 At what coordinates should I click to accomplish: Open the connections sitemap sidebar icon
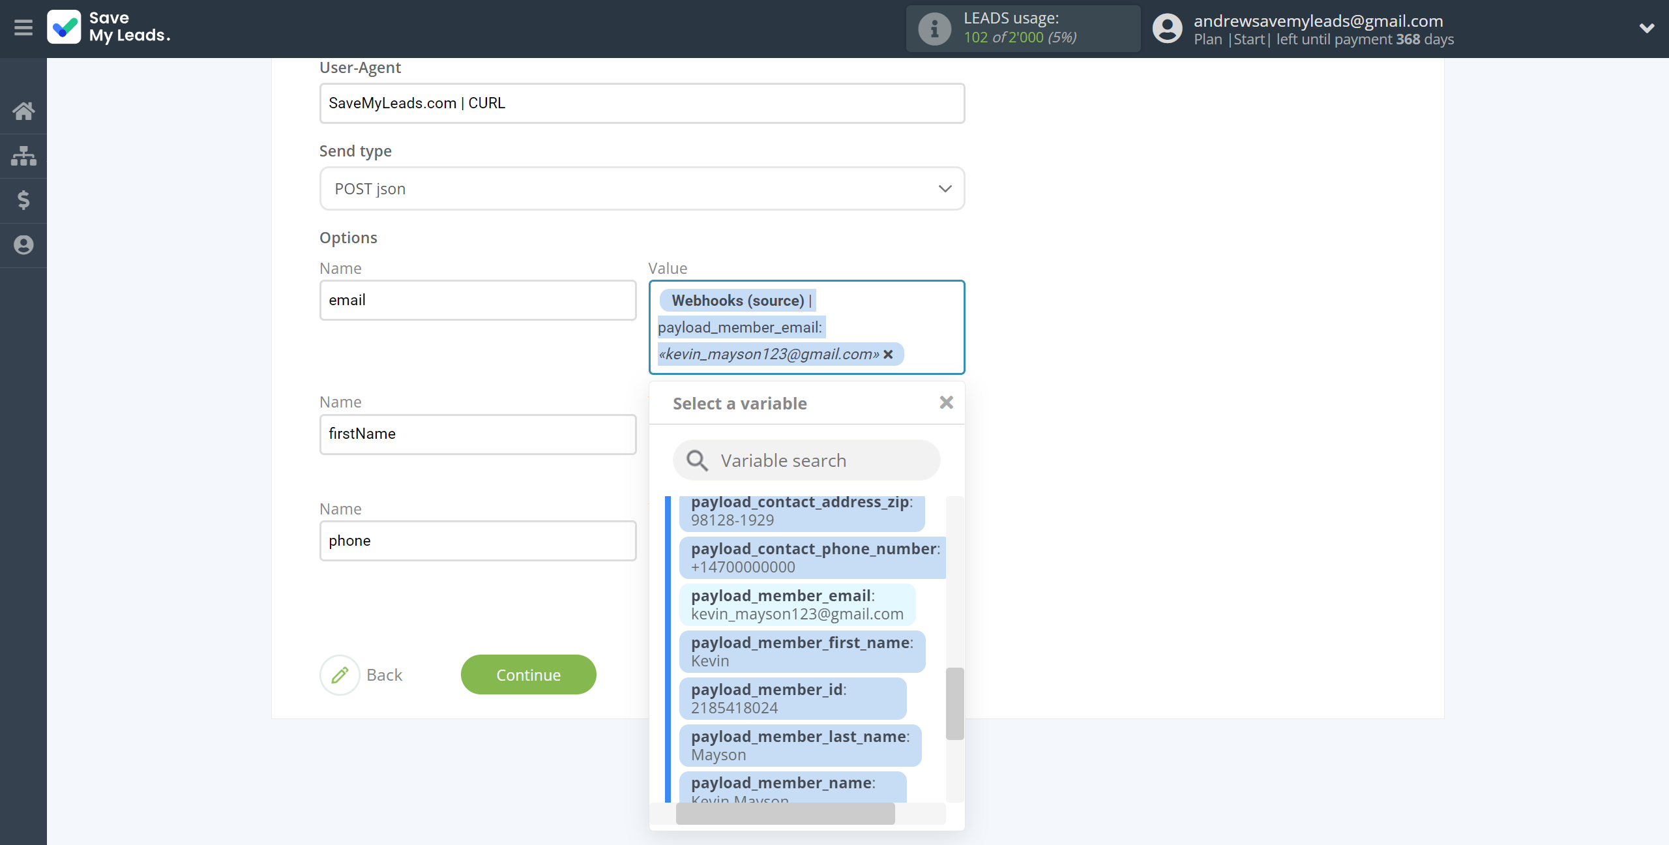coord(23,156)
